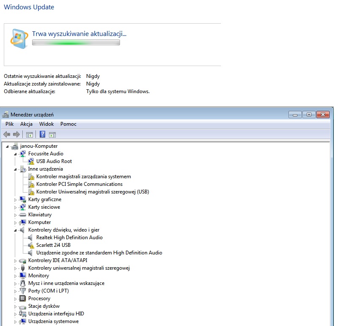Expand the Porty (COM i LPT) branch
Screen dimensions: 338x326
click(x=15, y=291)
